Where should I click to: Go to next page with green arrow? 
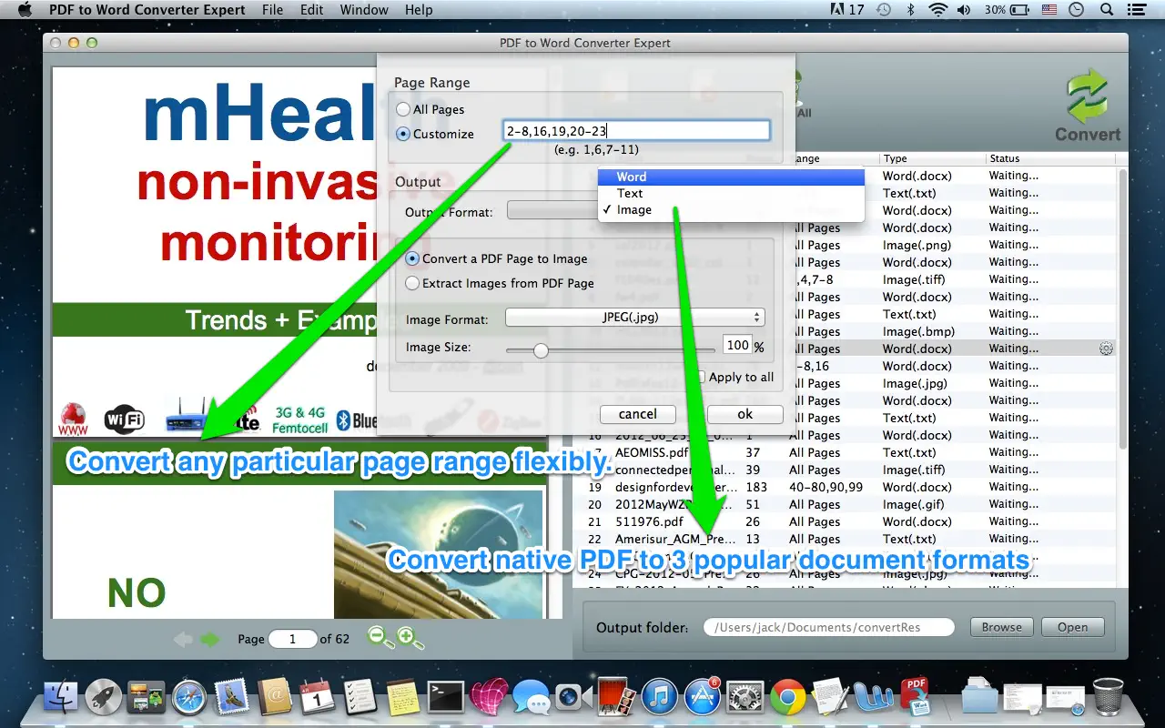[x=210, y=639]
